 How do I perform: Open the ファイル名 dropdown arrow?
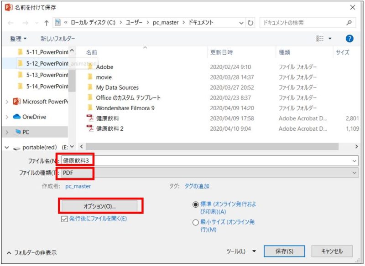click(x=354, y=161)
